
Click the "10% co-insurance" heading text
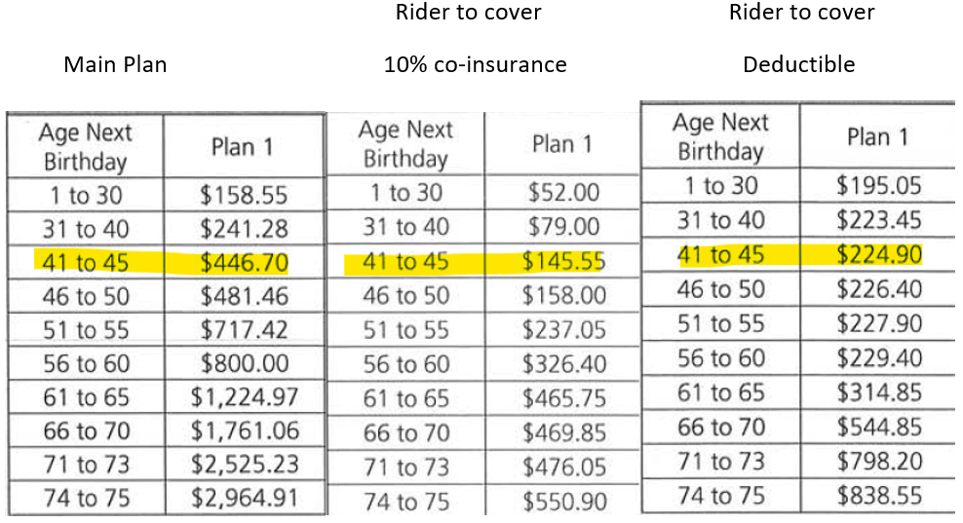(475, 65)
